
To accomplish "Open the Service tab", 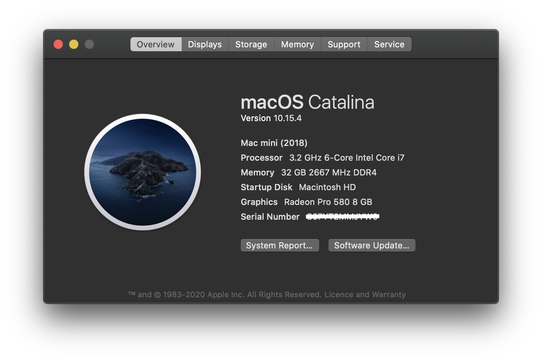I will [x=389, y=44].
